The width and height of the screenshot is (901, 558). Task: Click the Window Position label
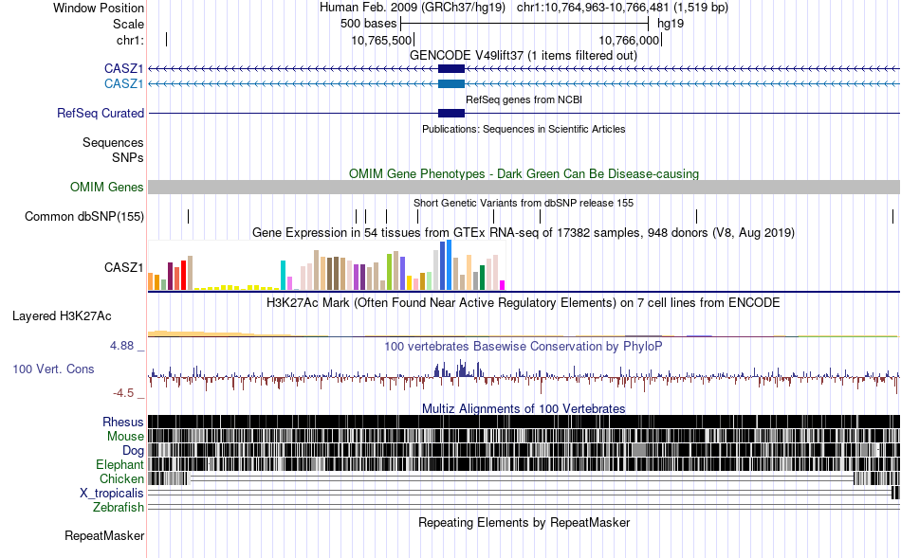[99, 8]
